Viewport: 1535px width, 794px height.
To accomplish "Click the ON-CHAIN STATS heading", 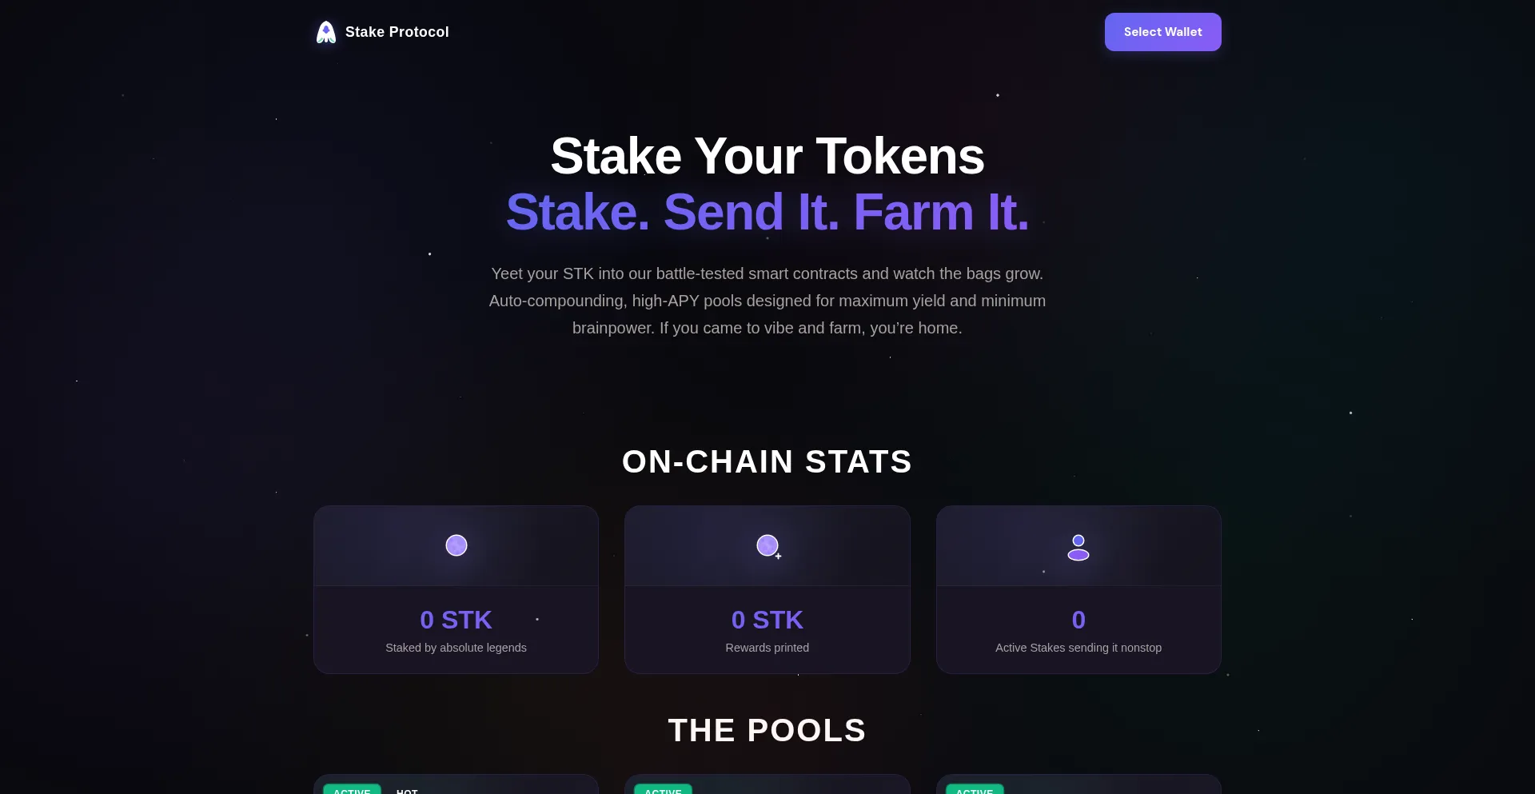I will 767,461.
